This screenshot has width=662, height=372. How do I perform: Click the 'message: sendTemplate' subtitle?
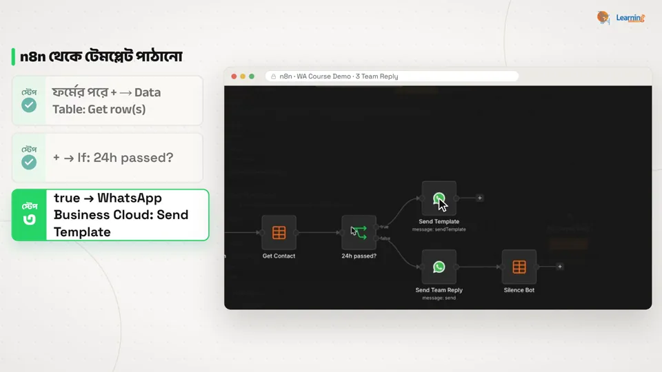pyautogui.click(x=439, y=229)
